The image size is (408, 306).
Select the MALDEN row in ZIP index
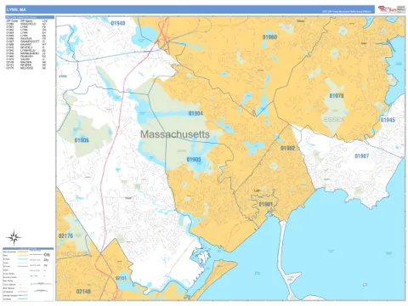[26, 62]
